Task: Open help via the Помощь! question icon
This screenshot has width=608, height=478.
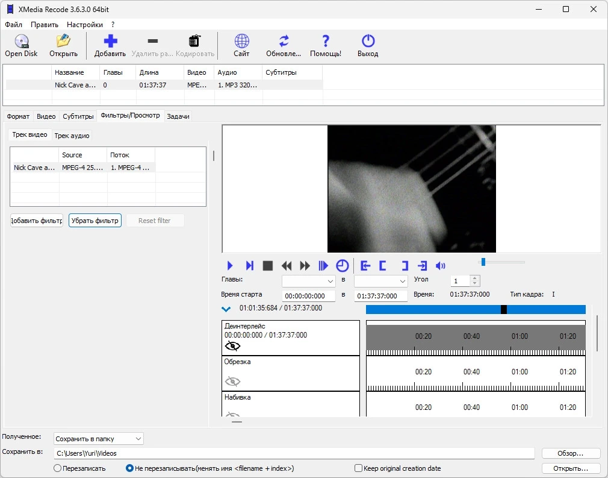Action: (x=326, y=41)
